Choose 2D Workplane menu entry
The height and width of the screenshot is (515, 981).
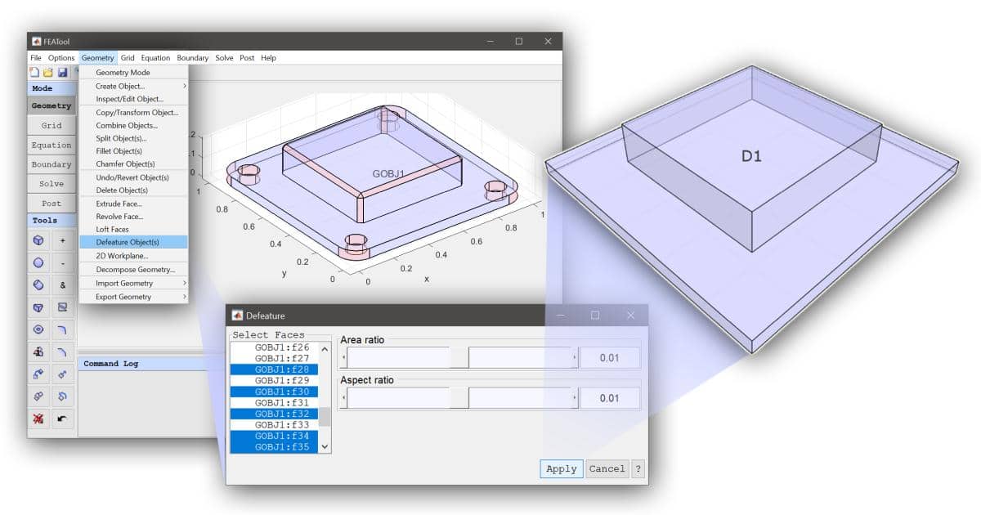pyautogui.click(x=134, y=256)
